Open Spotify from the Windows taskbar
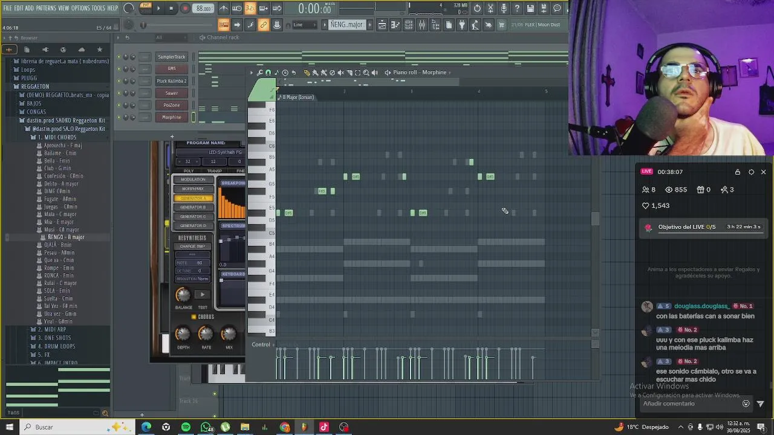 tap(186, 427)
